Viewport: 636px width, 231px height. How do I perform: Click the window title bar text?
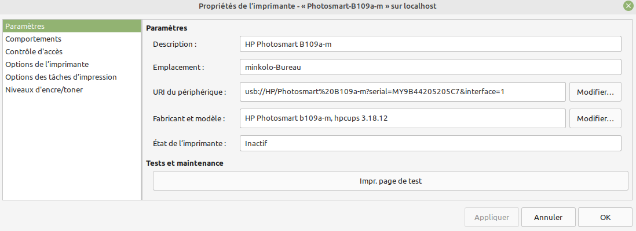pyautogui.click(x=317, y=6)
